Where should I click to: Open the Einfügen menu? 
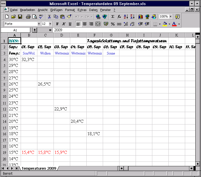tap(56, 10)
